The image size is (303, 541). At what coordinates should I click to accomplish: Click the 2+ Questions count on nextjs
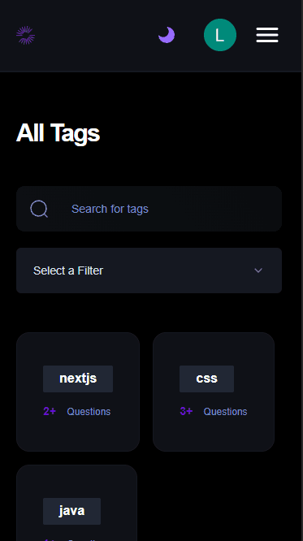(x=77, y=411)
